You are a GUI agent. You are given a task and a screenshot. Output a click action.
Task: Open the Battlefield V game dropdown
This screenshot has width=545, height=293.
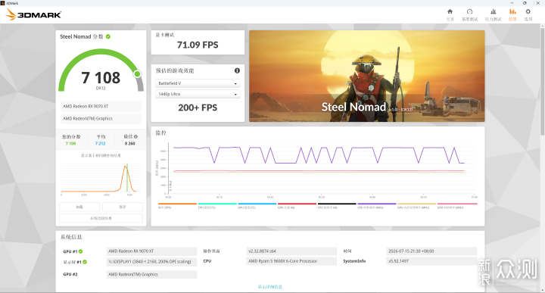[x=198, y=83]
